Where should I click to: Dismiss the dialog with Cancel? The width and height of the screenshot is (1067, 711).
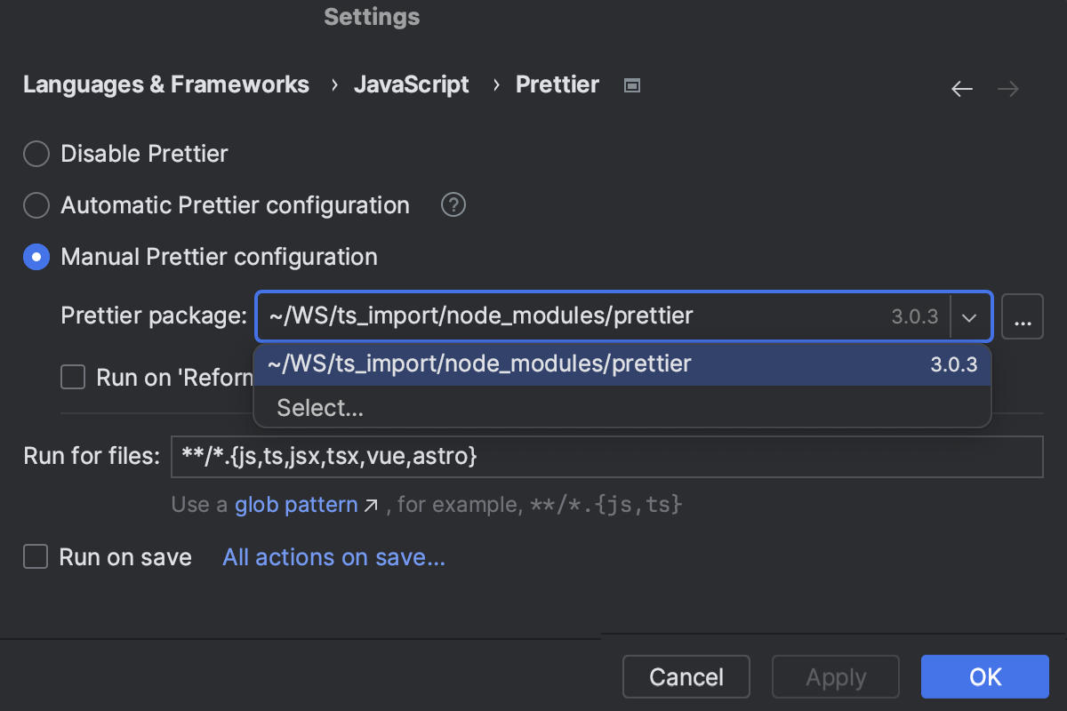point(686,676)
